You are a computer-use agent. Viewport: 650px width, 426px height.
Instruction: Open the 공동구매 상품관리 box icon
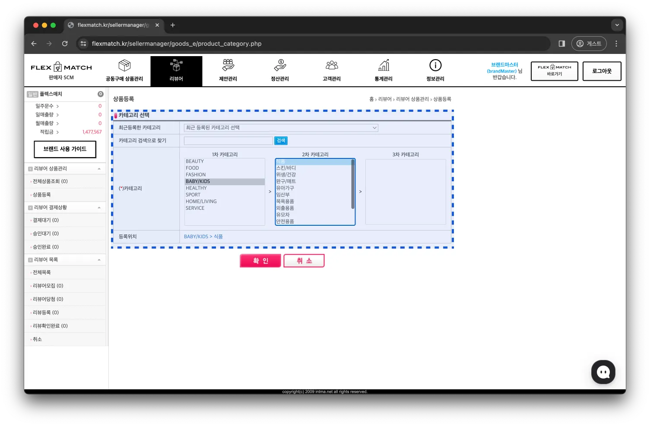tap(124, 66)
